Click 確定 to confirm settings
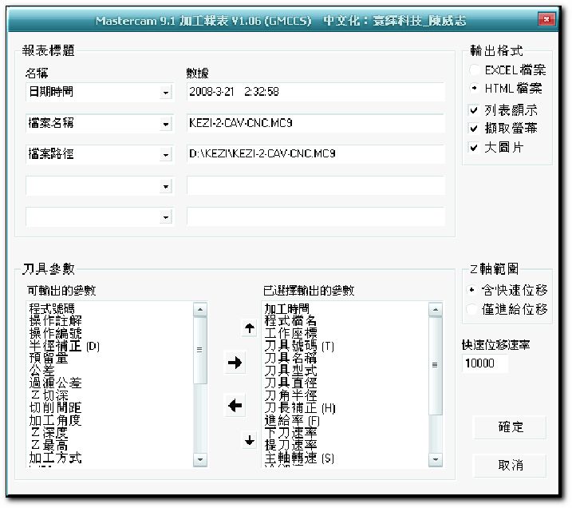Viewport: 572px width, 508px height. 510,427
